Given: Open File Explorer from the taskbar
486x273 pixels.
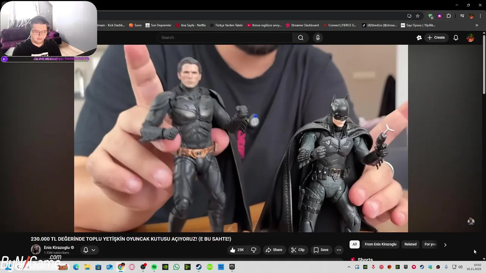Looking at the screenshot, I should pyautogui.click(x=87, y=267).
